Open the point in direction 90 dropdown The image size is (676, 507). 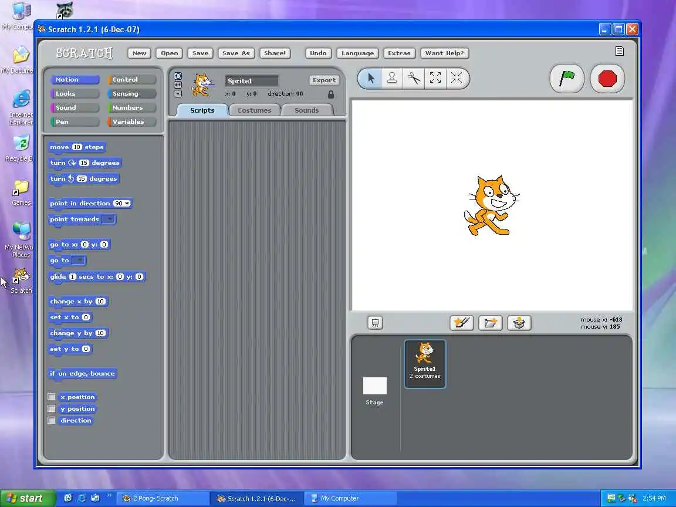click(127, 204)
